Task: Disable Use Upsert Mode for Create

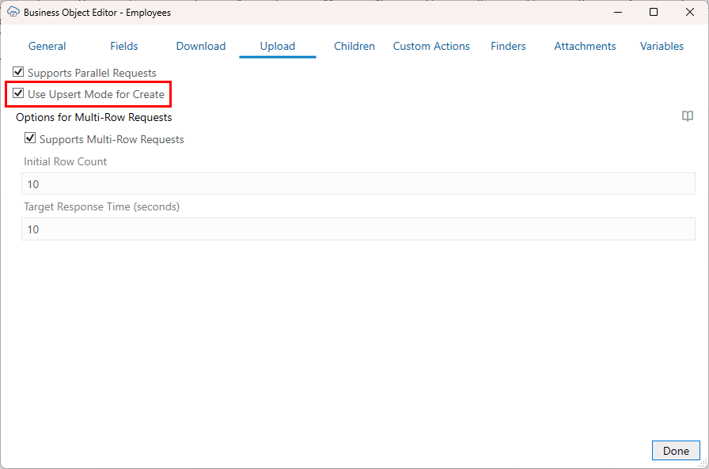Action: point(17,94)
